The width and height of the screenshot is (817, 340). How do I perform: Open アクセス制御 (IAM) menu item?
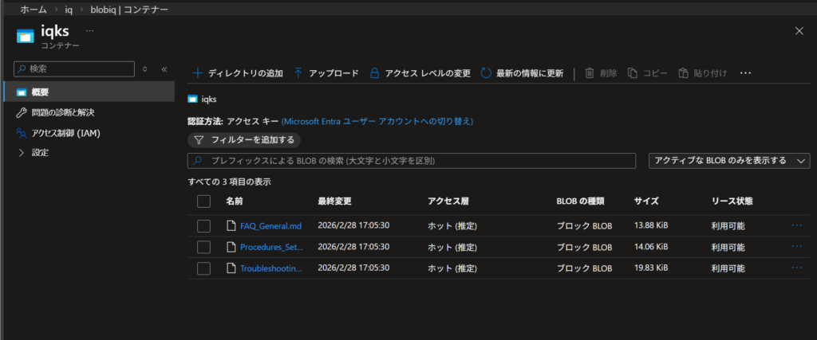pyautogui.click(x=65, y=132)
